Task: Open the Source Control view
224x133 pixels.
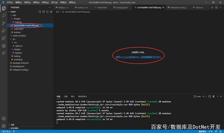Action: tap(4, 23)
